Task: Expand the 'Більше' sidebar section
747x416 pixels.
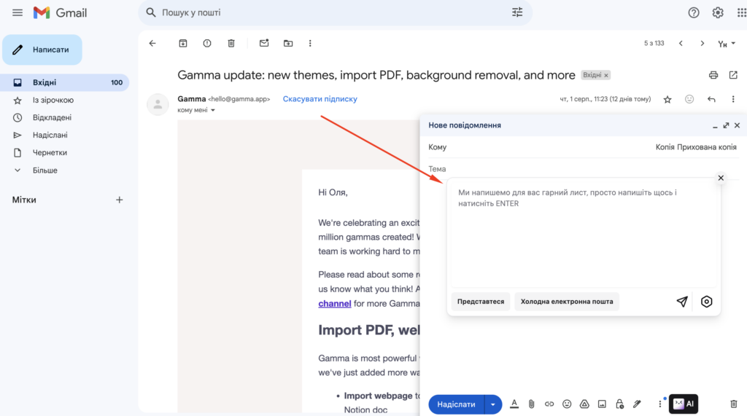Action: pos(45,170)
